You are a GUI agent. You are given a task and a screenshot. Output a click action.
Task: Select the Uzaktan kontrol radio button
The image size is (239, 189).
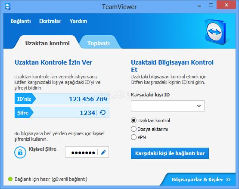click(133, 121)
